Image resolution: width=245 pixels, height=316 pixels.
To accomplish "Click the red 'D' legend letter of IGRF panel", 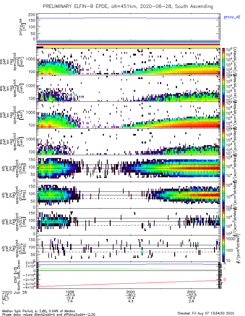I will click(224, 279).
